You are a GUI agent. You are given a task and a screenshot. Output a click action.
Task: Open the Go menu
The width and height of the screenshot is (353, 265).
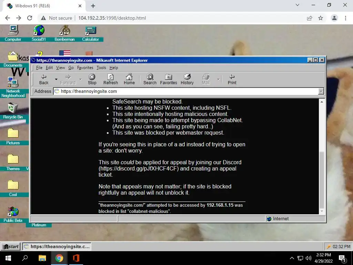tap(71, 68)
